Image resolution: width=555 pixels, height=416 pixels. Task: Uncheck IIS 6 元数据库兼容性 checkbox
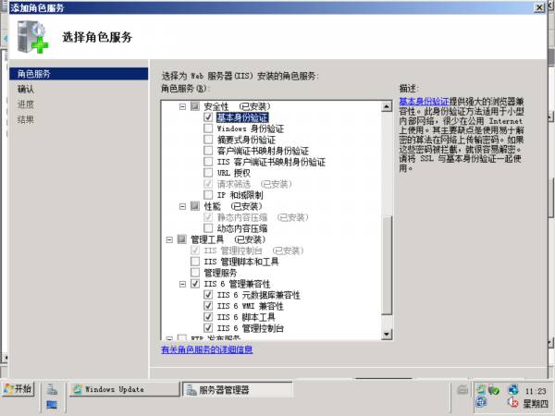(208, 294)
